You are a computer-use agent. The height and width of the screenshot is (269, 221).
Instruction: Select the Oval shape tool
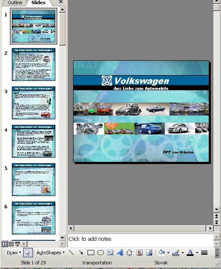coord(101,253)
